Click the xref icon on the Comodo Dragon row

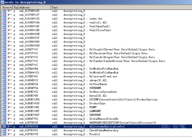pos(4,57)
